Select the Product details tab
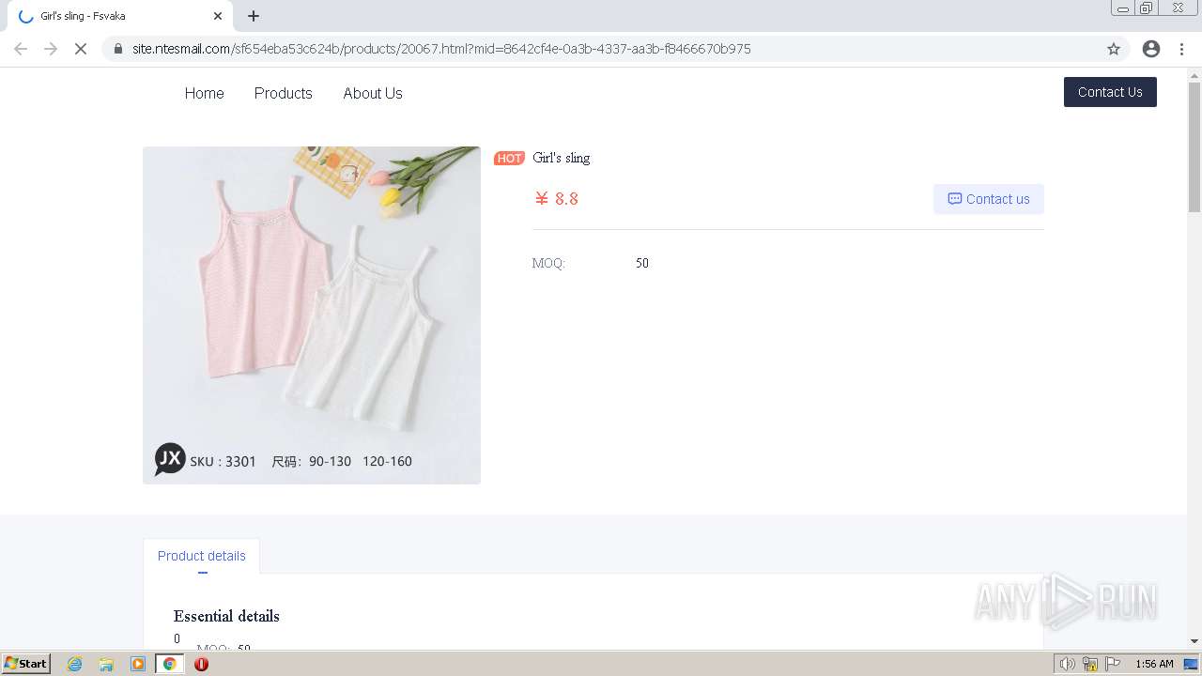This screenshot has width=1202, height=676. [201, 556]
